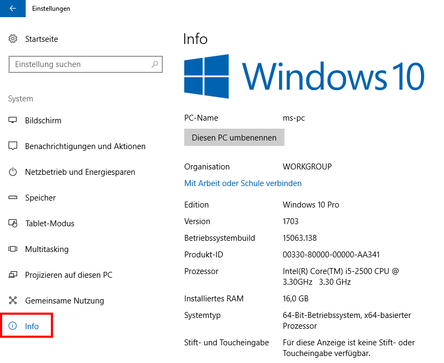Click the Netzbetrieb power icon

13,172
